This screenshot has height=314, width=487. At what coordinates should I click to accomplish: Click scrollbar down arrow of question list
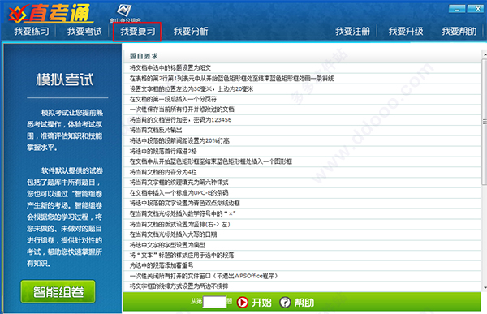[x=485, y=288]
